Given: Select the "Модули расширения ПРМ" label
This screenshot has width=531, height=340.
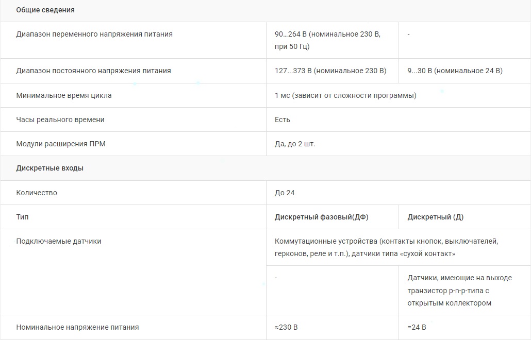Looking at the screenshot, I should point(61,144).
